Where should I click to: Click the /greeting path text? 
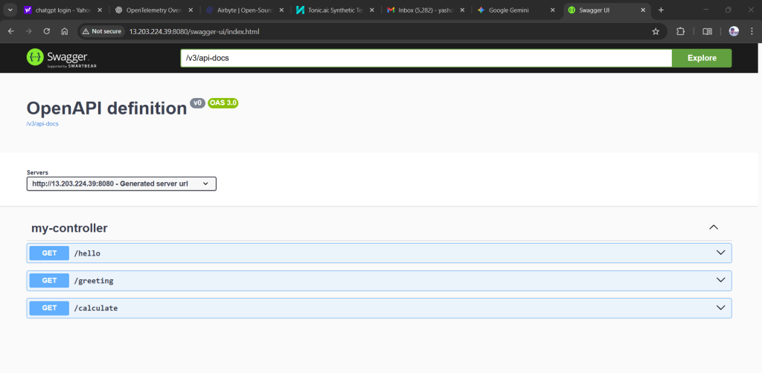pyautogui.click(x=94, y=281)
